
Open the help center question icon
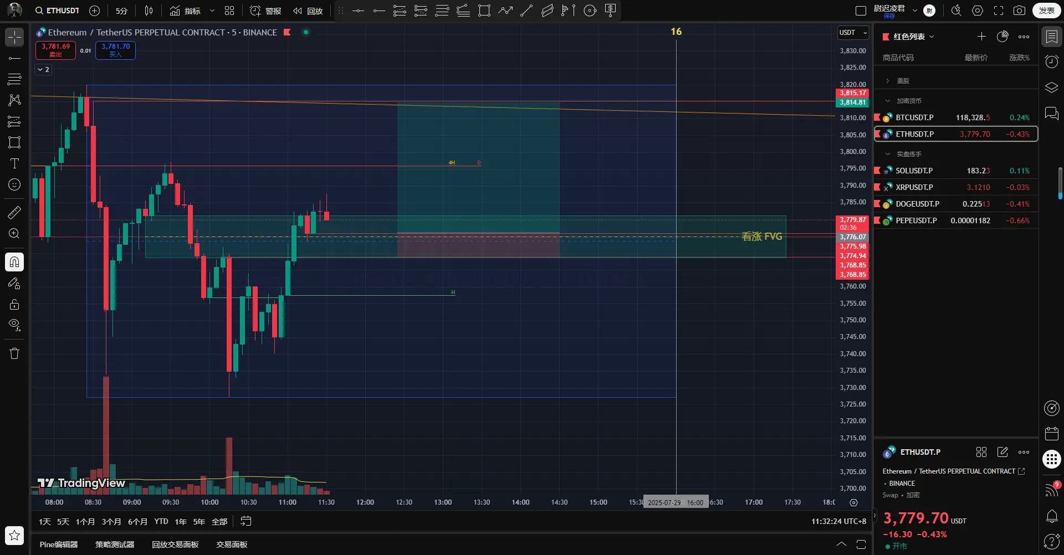[1051, 541]
